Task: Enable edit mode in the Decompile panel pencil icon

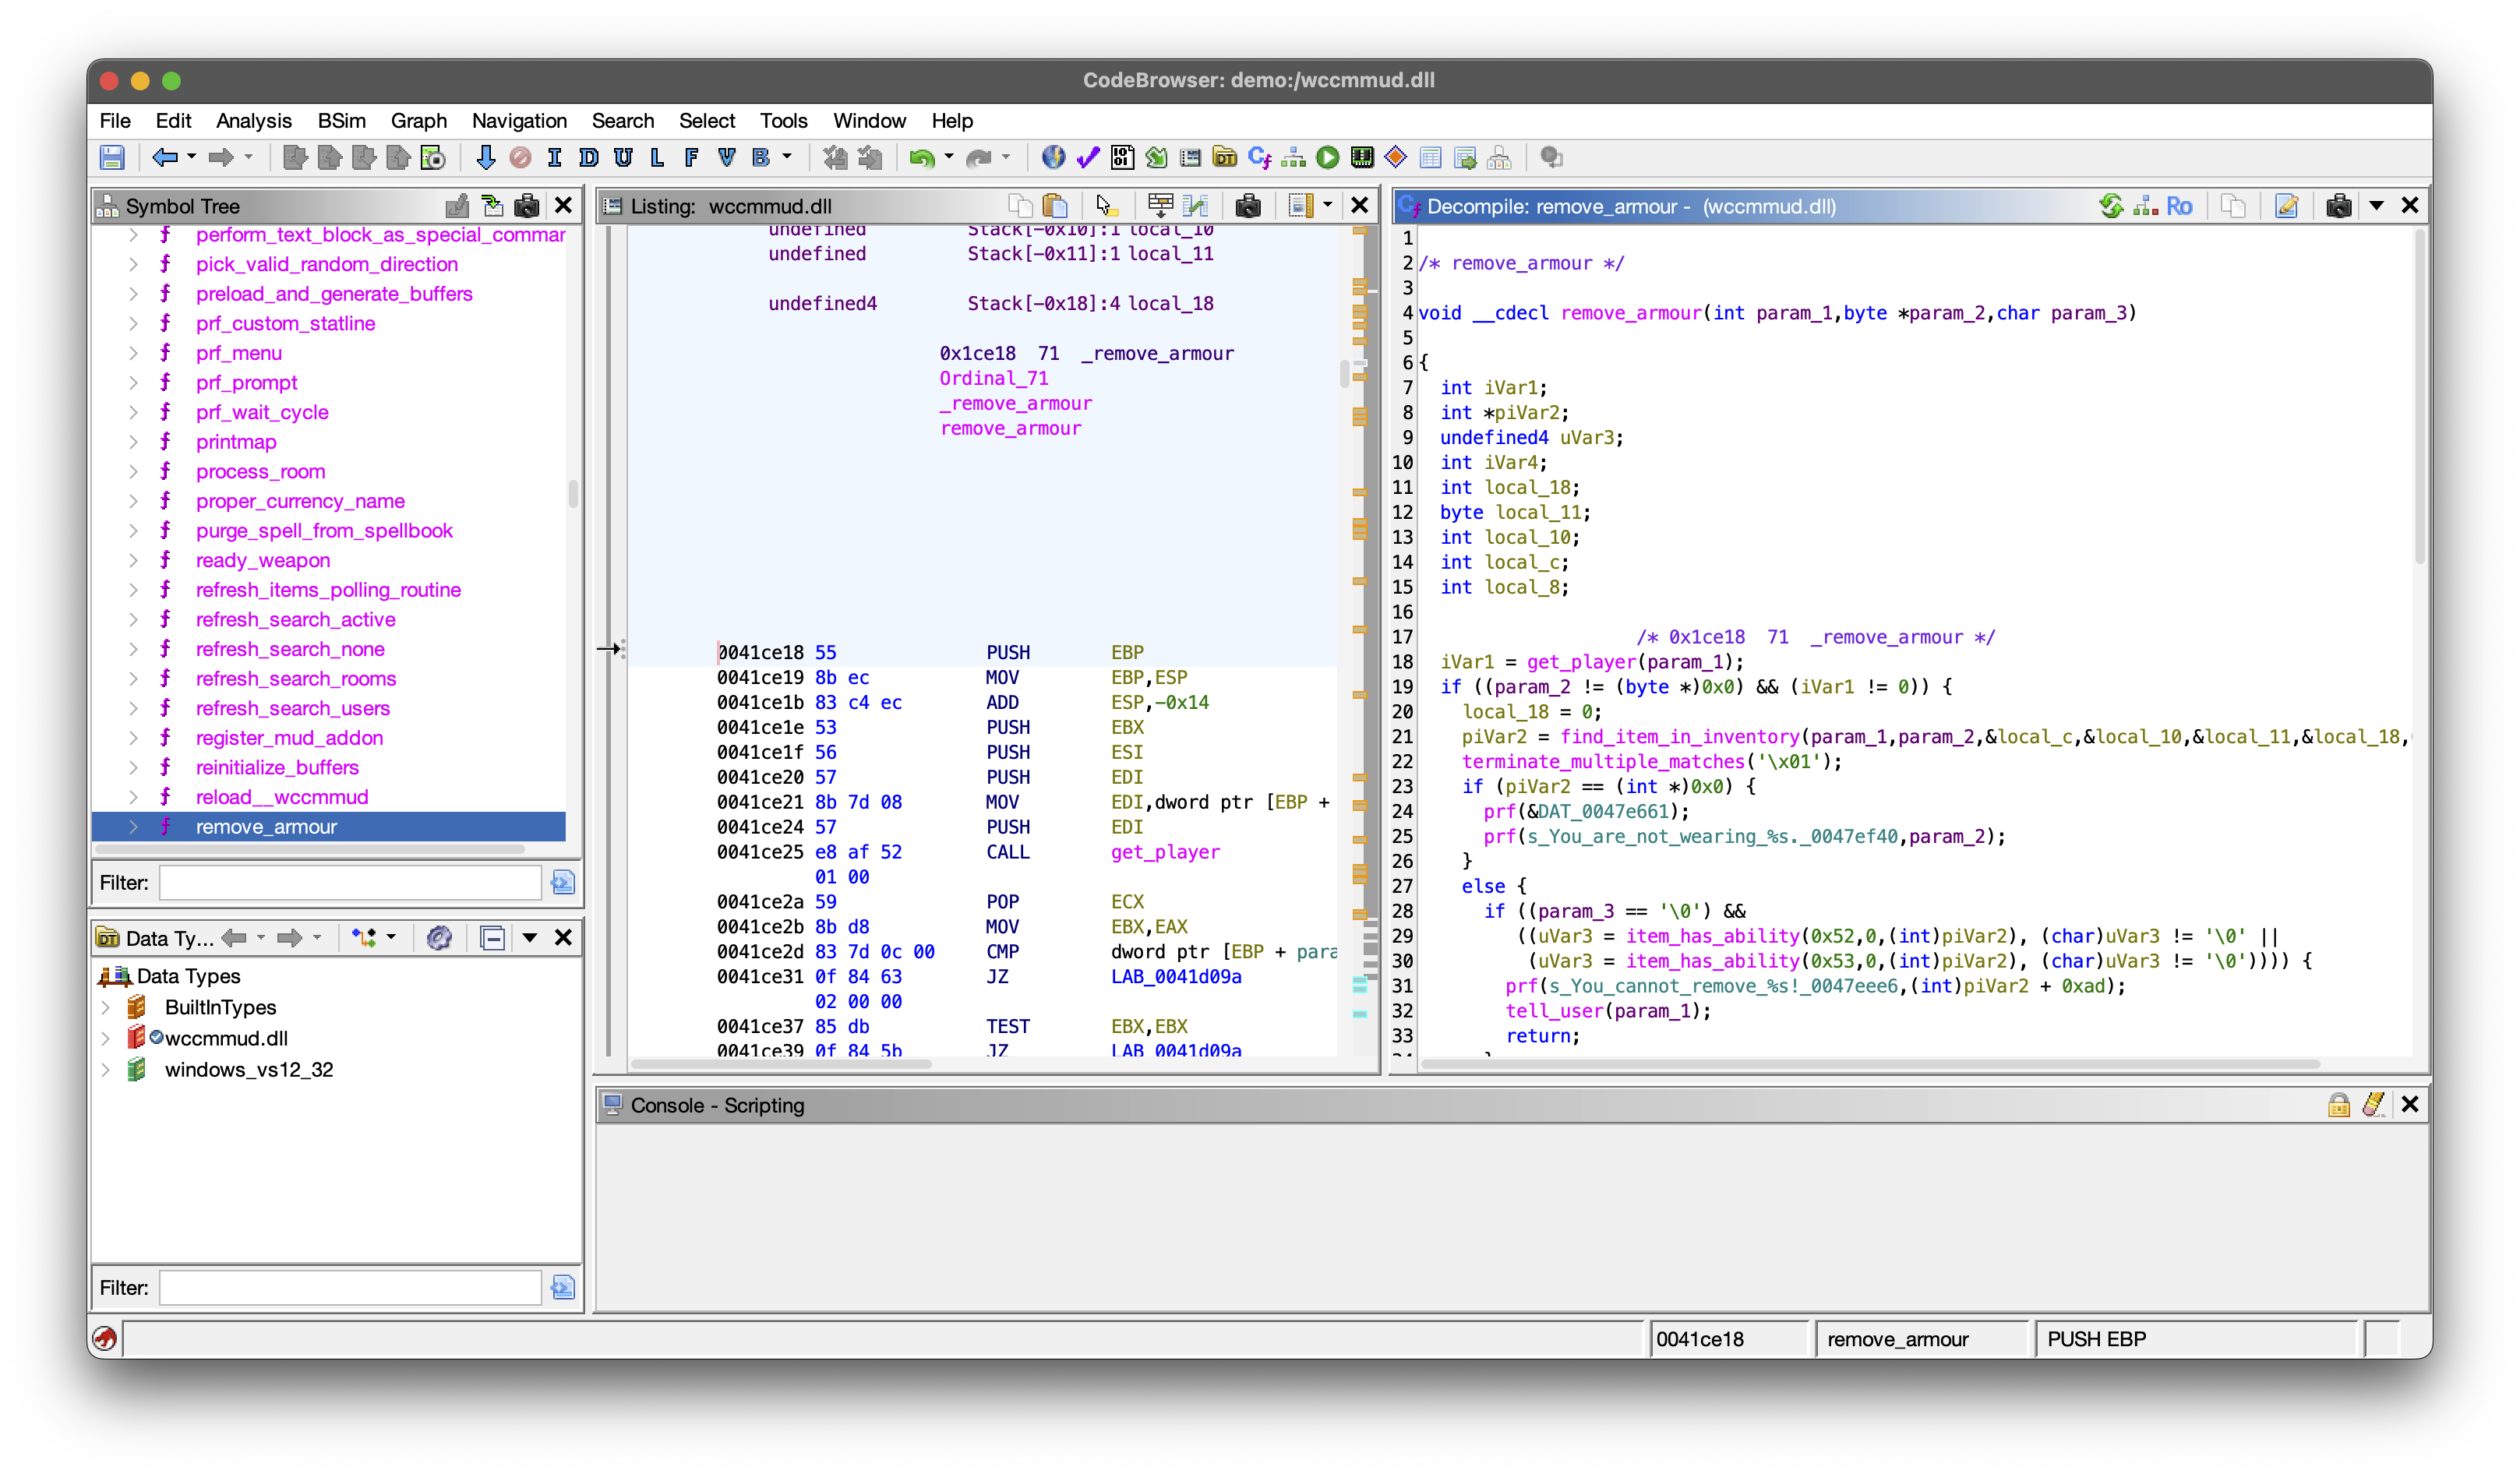Action: coord(2288,206)
